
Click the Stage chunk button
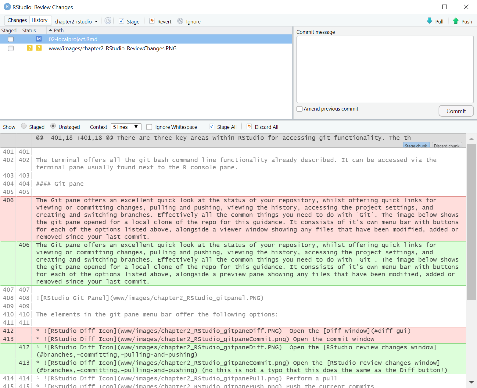tap(416, 145)
